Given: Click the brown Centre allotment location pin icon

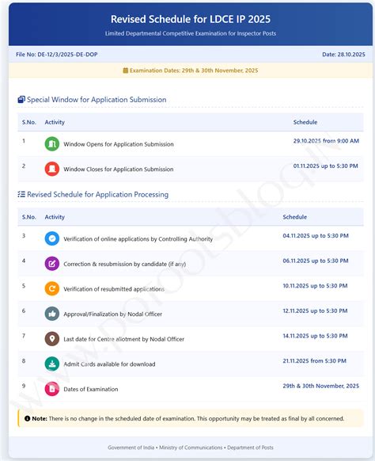Looking at the screenshot, I should tap(52, 339).
